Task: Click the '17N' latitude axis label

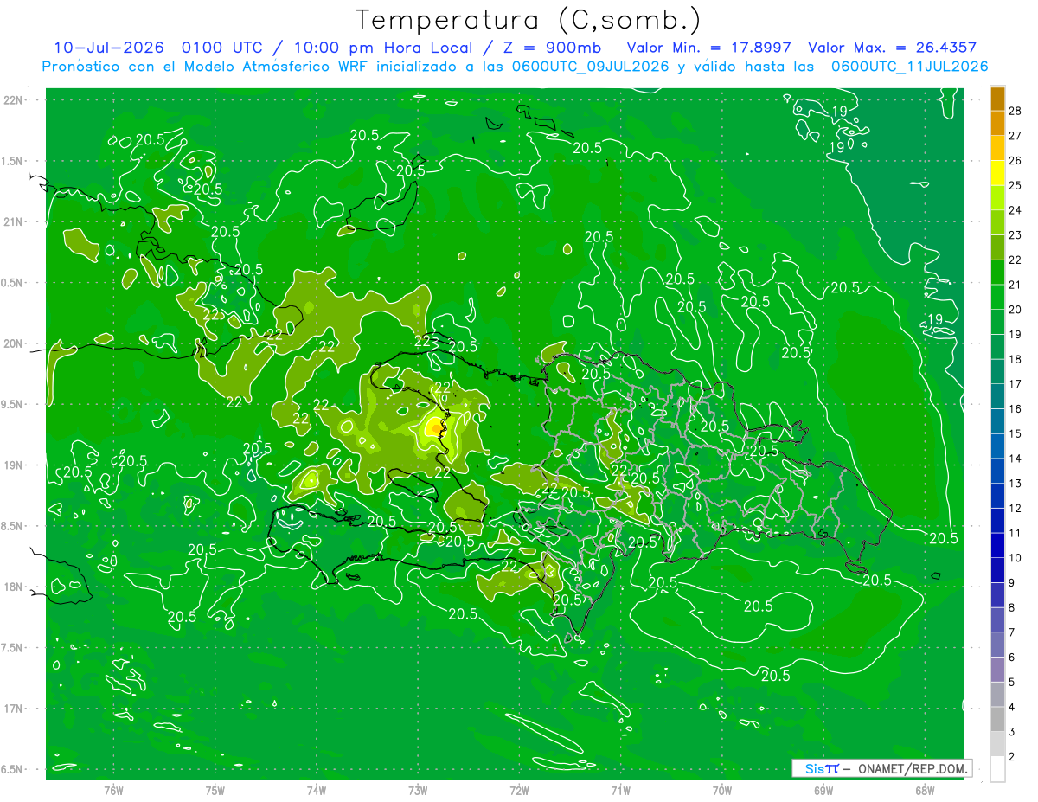Action: click(x=13, y=709)
